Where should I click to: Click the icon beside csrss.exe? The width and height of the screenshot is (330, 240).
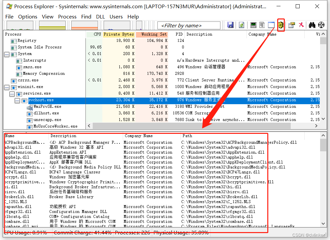point(14,80)
